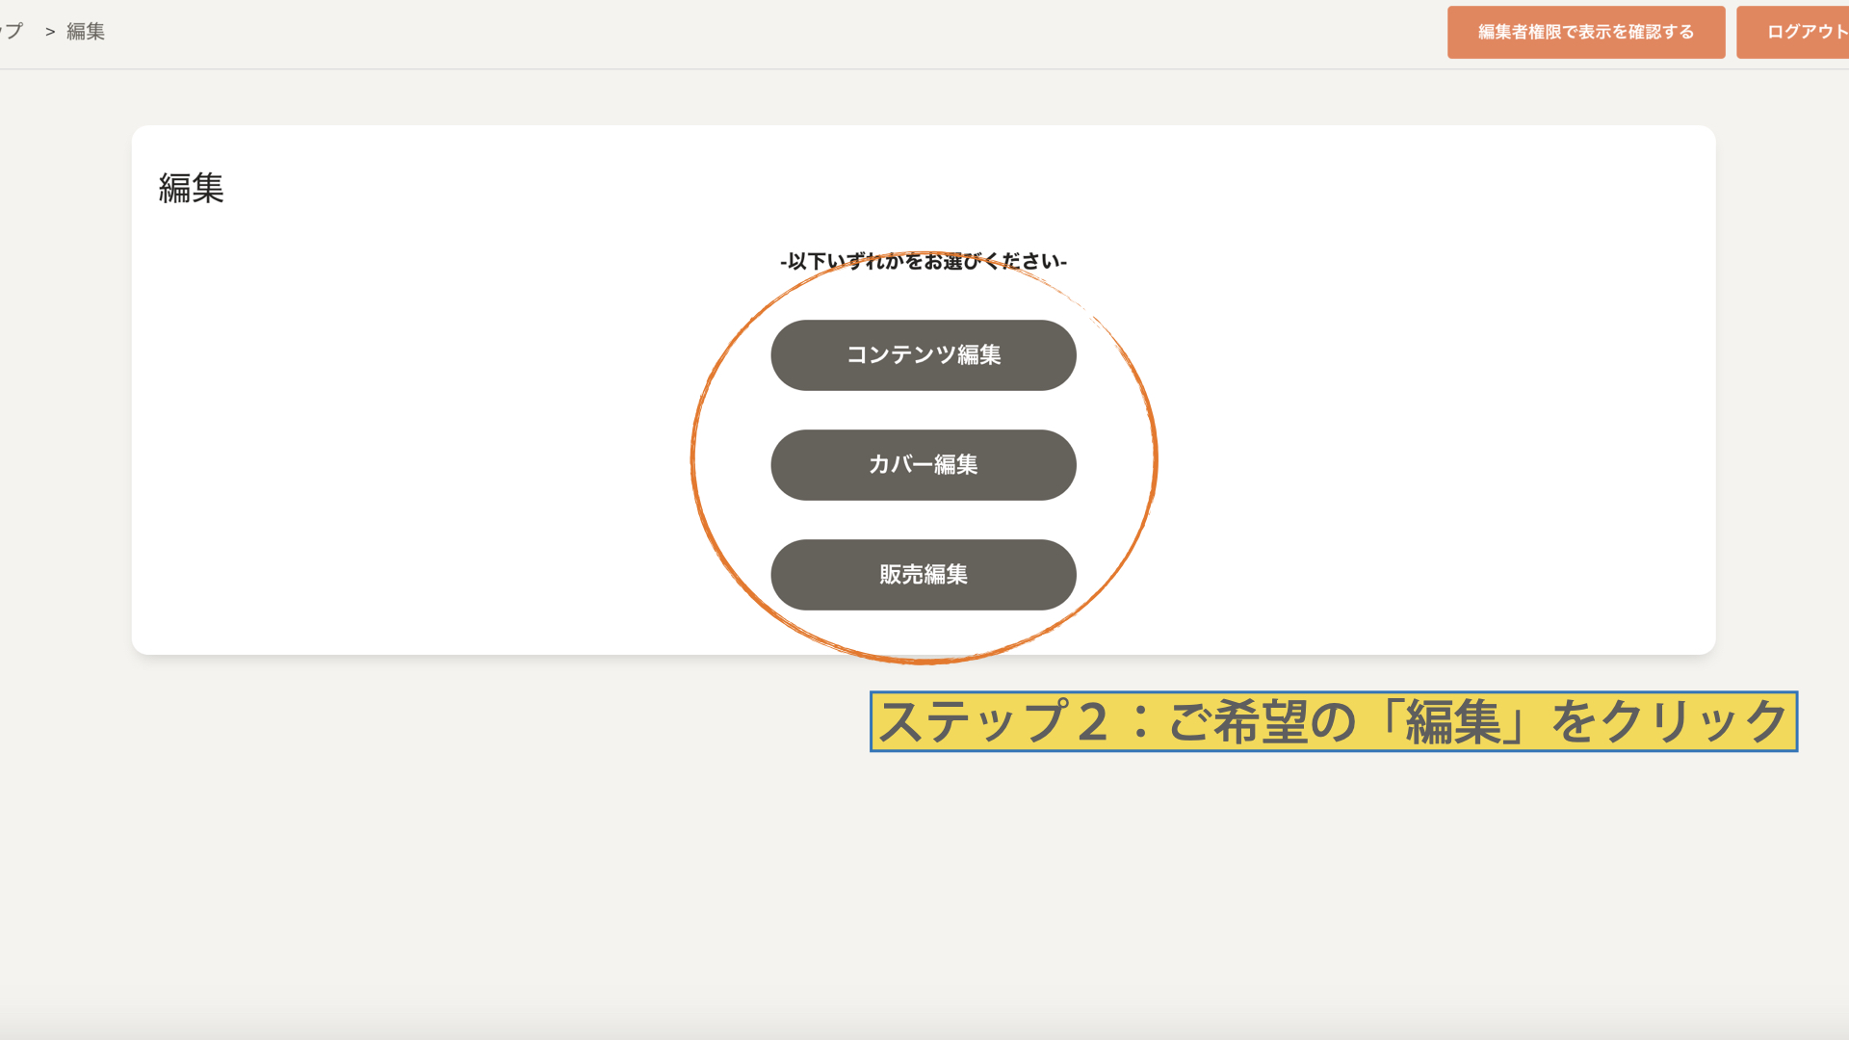Click the 「編集」 quoted word in the yellow banner
The width and height of the screenshot is (1849, 1040).
[x=1453, y=722]
